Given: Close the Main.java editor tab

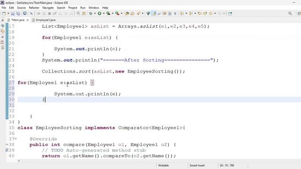Looking at the screenshot, I should (28, 20).
